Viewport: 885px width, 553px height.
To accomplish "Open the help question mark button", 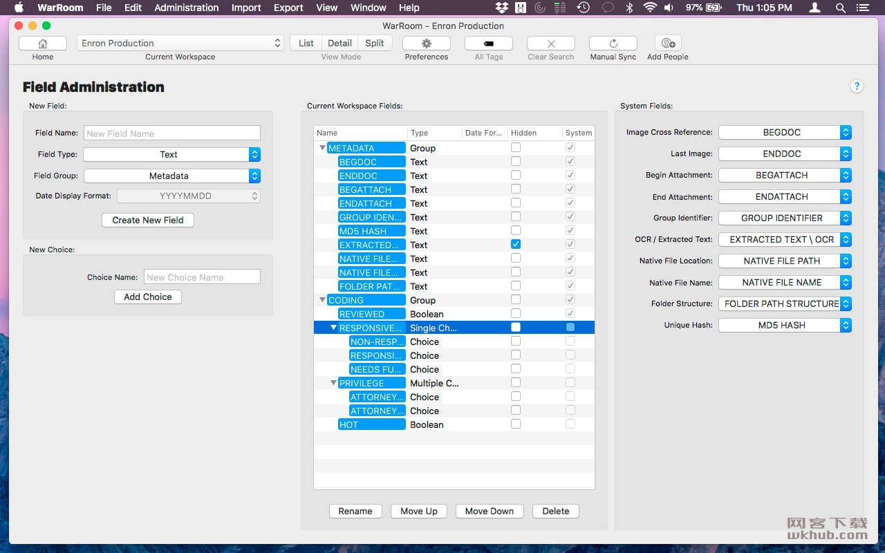I will [x=857, y=86].
